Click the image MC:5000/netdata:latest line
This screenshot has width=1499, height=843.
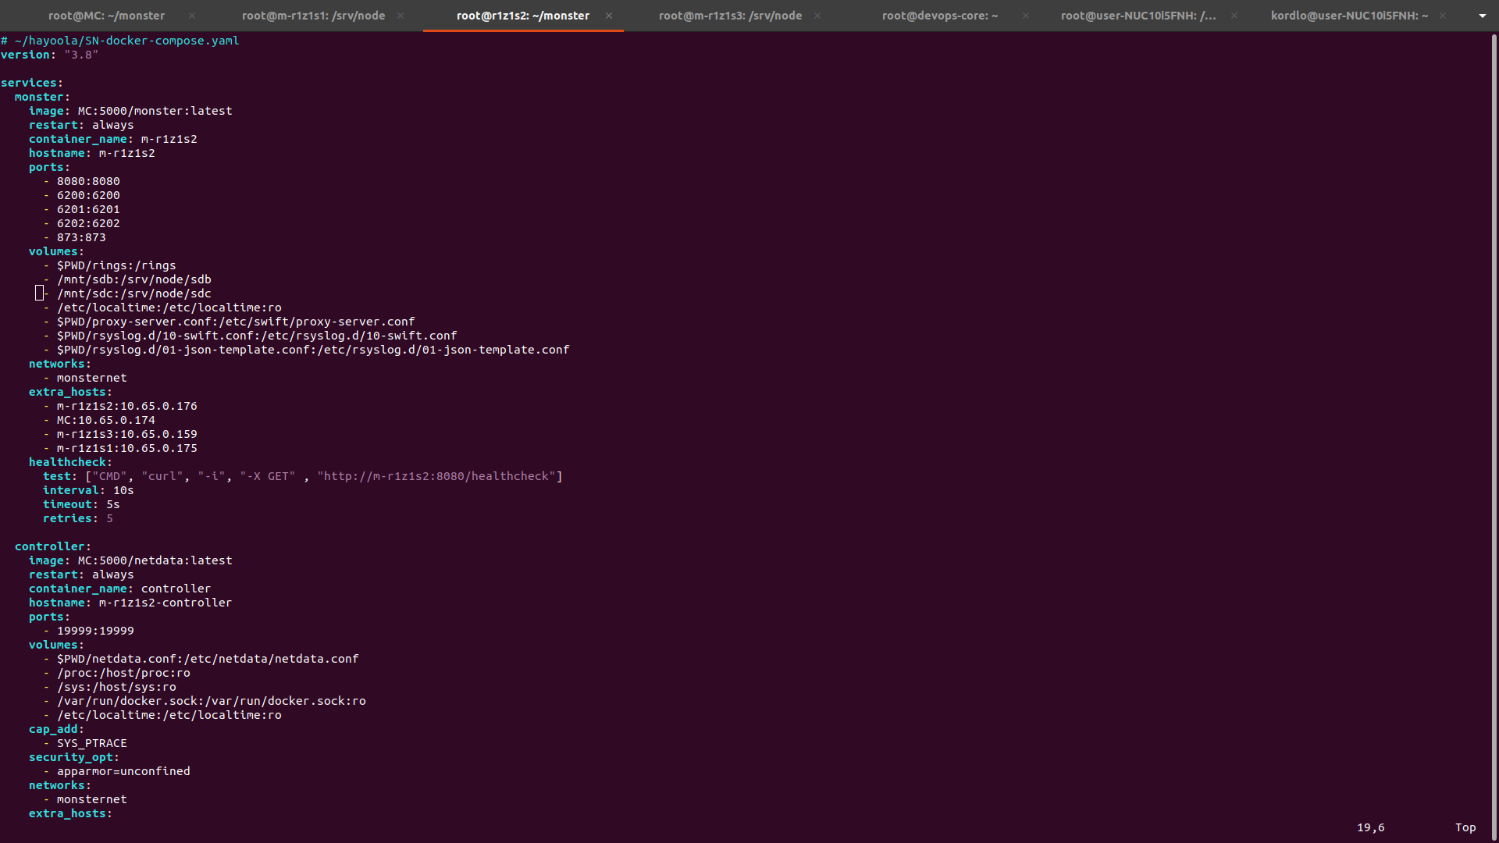[131, 560]
